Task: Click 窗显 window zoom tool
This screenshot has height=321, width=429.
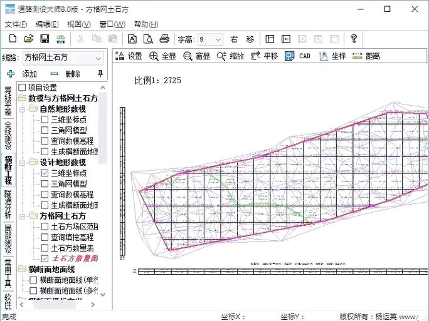Action: (196, 56)
